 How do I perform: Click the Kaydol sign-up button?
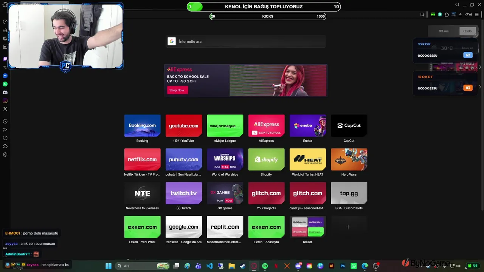(467, 31)
